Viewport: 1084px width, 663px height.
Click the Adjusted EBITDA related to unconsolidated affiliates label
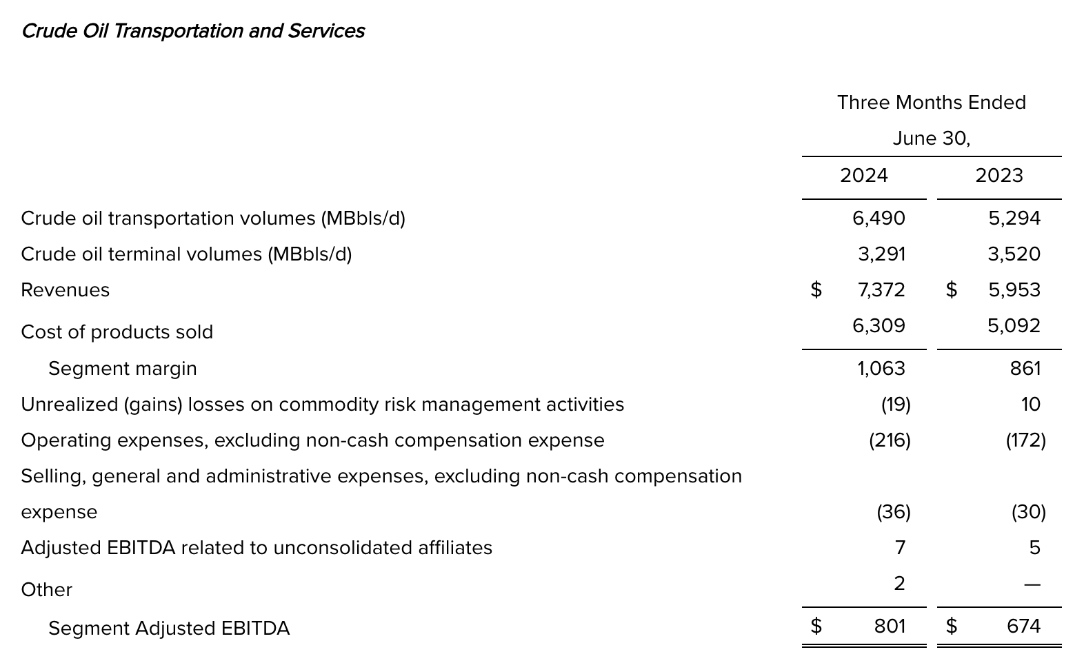[x=257, y=548]
